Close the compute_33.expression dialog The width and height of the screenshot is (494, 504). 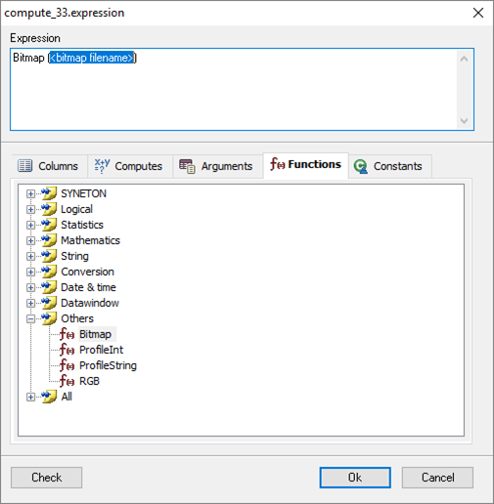point(478,13)
